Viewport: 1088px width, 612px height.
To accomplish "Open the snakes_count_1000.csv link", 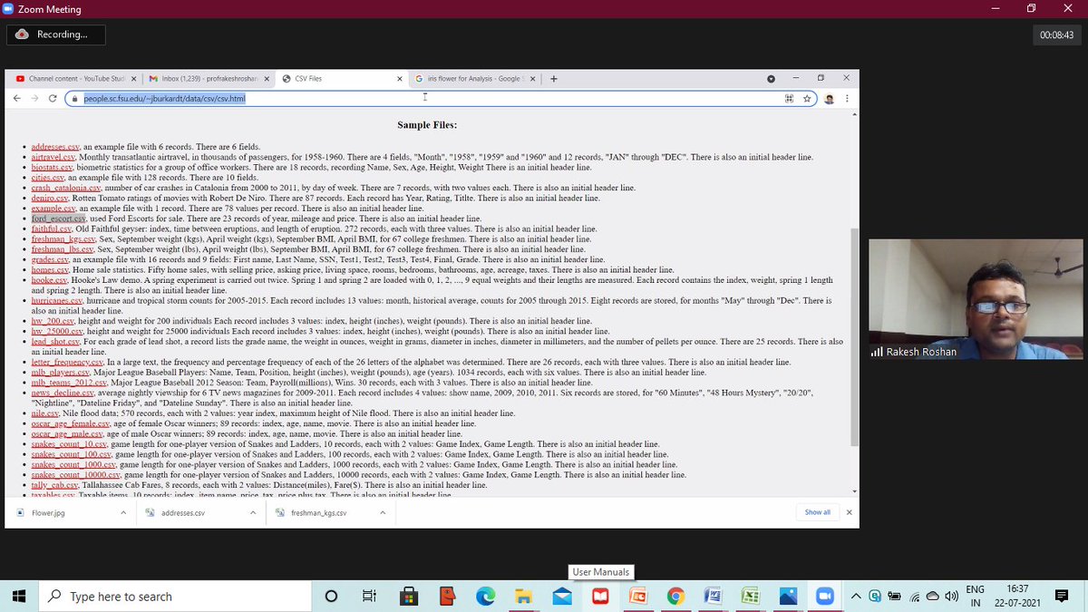I will pos(73,464).
